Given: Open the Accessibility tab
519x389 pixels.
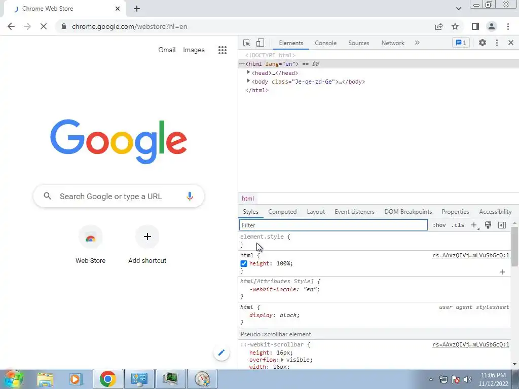Looking at the screenshot, I should pyautogui.click(x=495, y=212).
